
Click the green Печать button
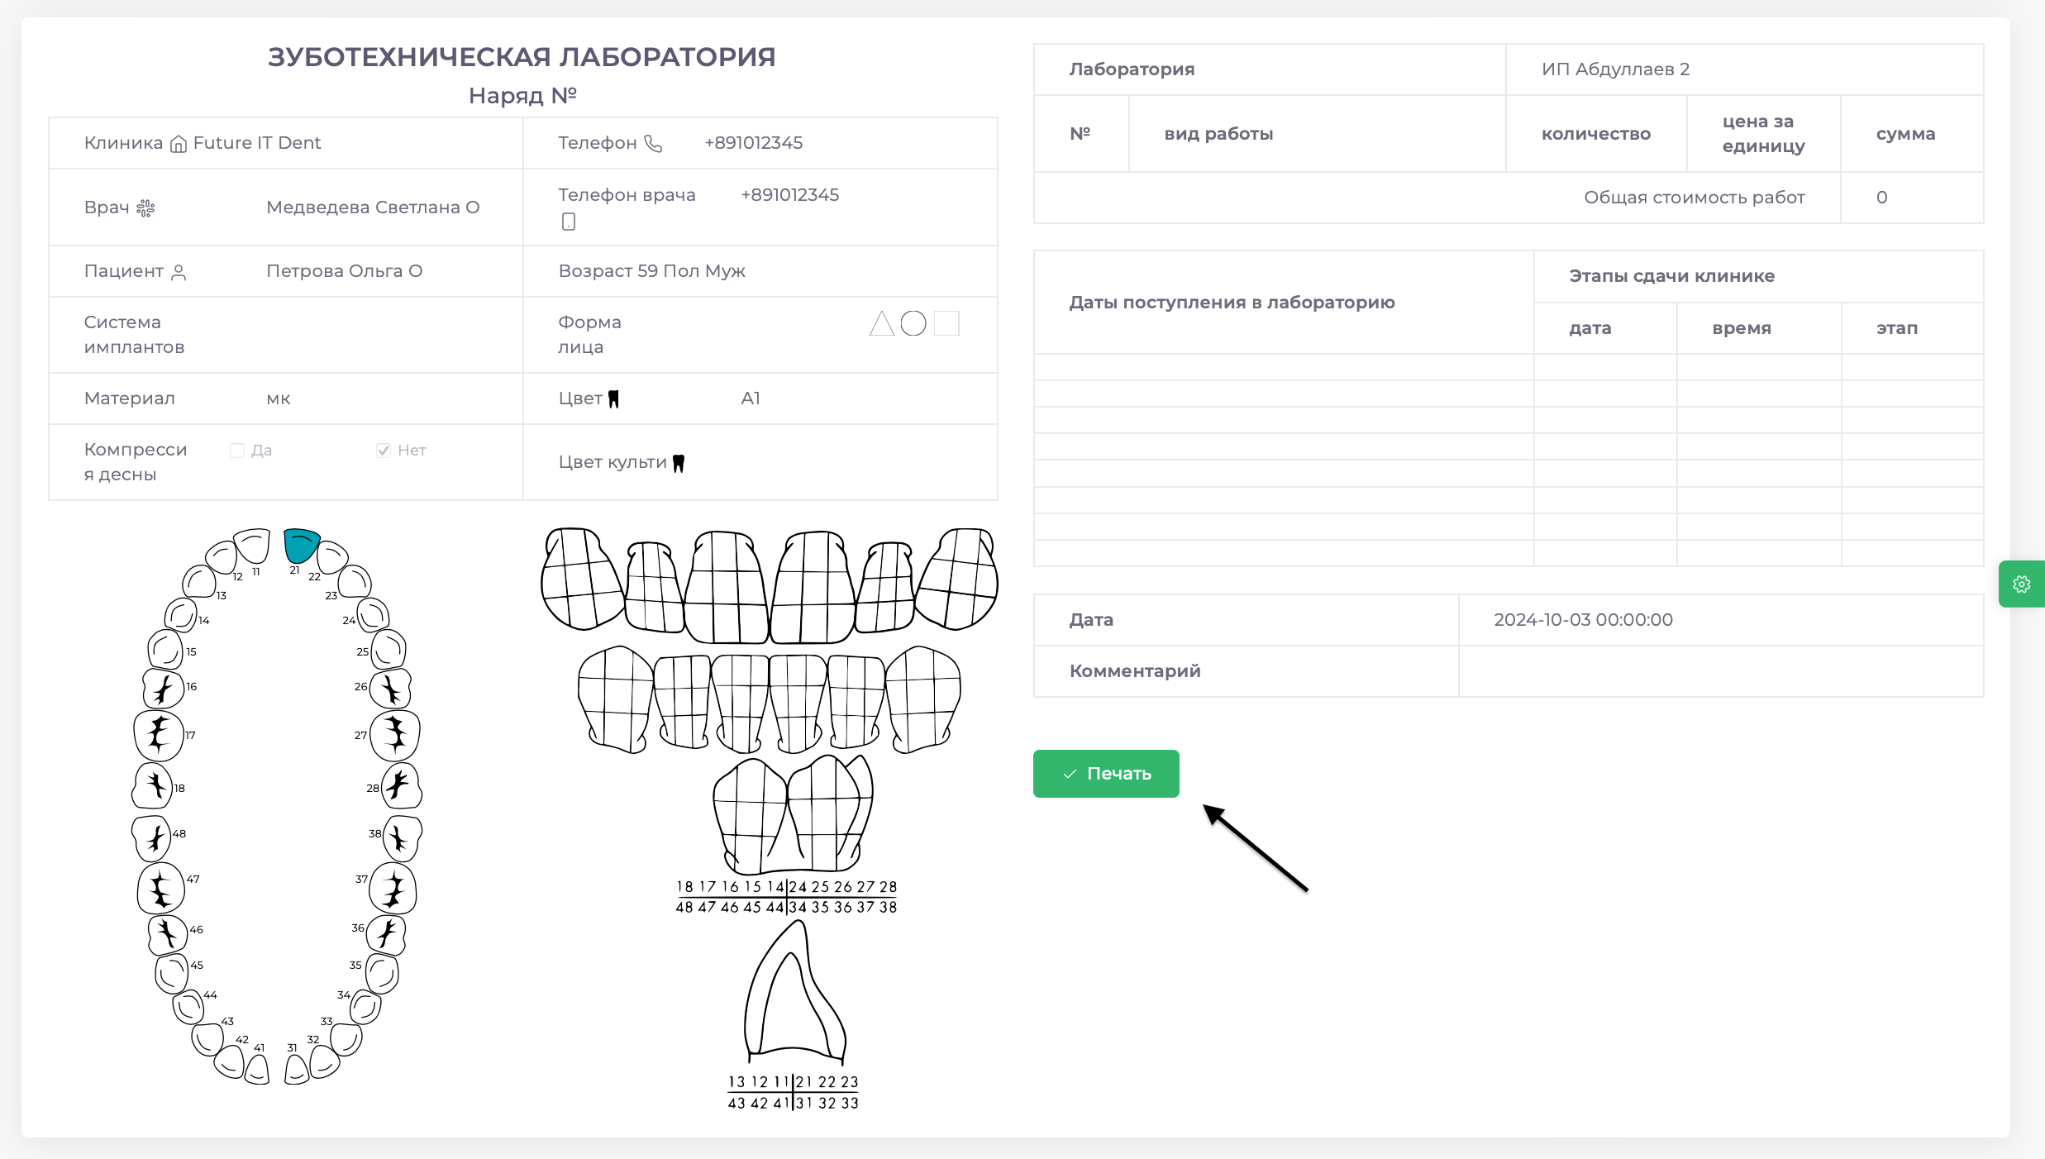(1106, 774)
